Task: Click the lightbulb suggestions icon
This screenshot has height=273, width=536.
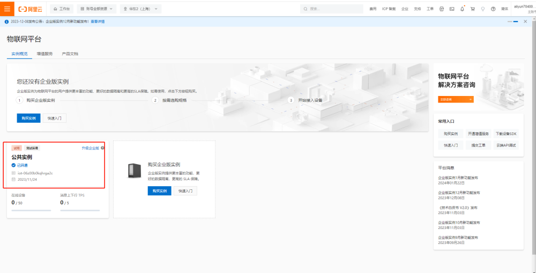Action: pyautogui.click(x=483, y=9)
